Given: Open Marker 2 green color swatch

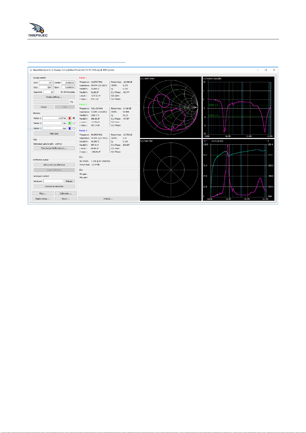Looking at the screenshot, I should pos(70,123).
